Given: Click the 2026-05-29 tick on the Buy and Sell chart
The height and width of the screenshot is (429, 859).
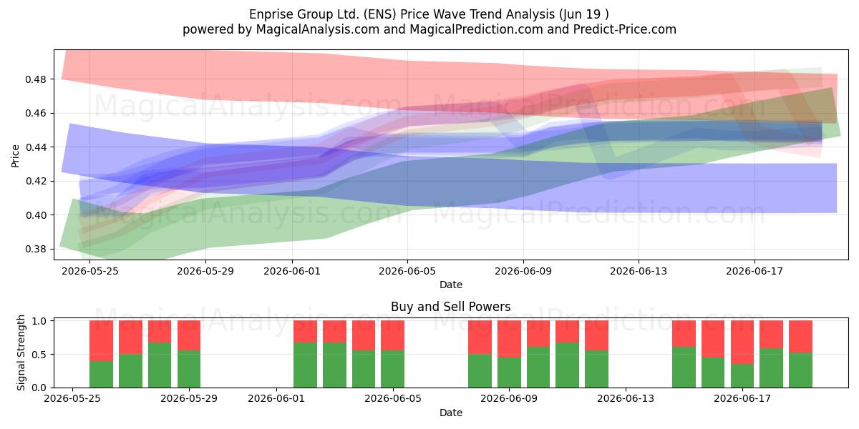Looking at the screenshot, I should (189, 399).
